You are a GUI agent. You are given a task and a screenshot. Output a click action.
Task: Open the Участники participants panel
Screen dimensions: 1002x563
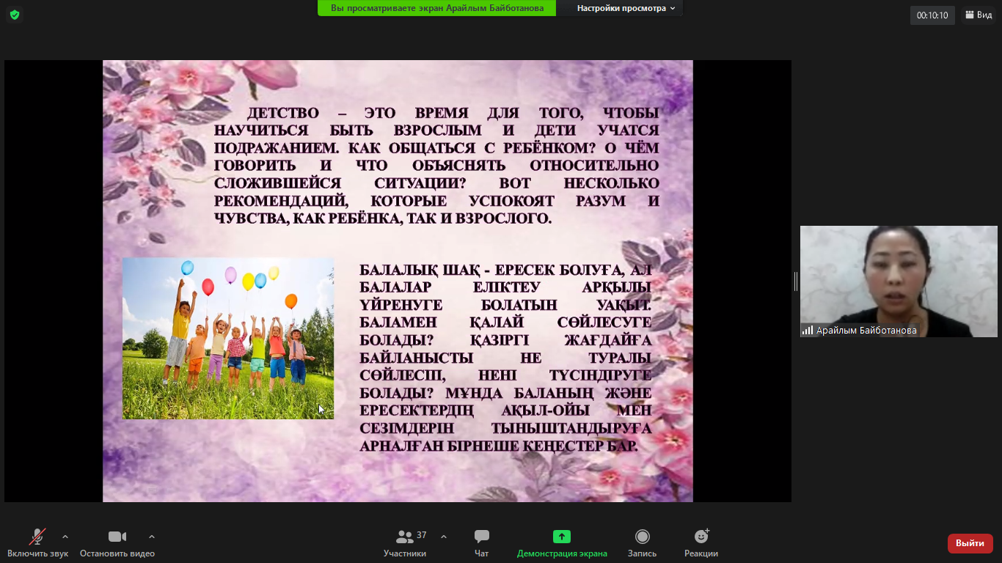(x=405, y=543)
